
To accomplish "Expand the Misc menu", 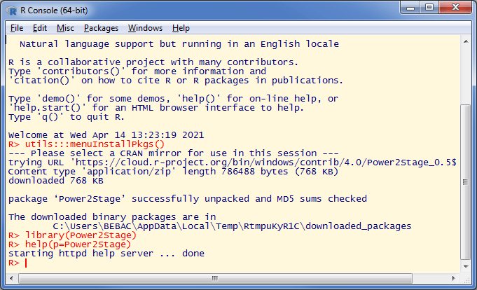I will click(x=65, y=28).
